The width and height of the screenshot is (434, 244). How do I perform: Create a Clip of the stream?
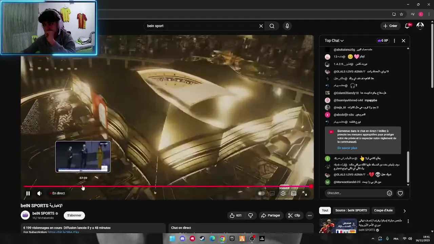click(x=294, y=216)
